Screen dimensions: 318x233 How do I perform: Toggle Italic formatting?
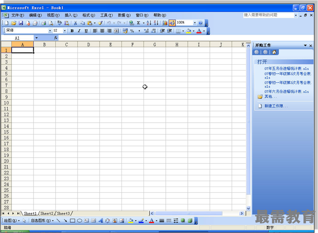(79, 31)
